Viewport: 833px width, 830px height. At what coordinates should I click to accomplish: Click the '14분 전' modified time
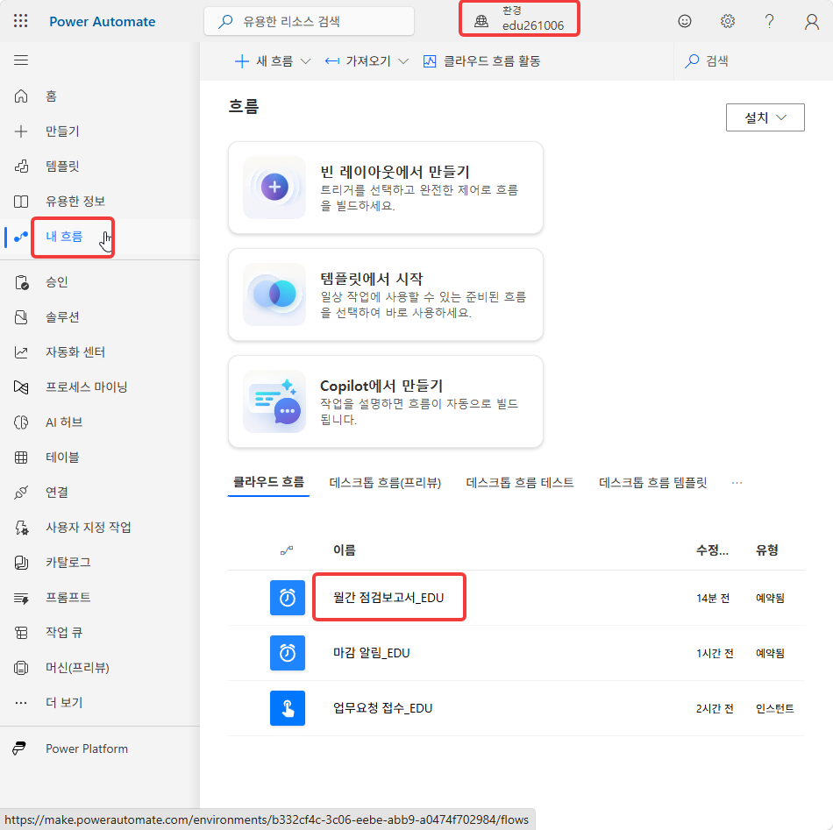[713, 598]
